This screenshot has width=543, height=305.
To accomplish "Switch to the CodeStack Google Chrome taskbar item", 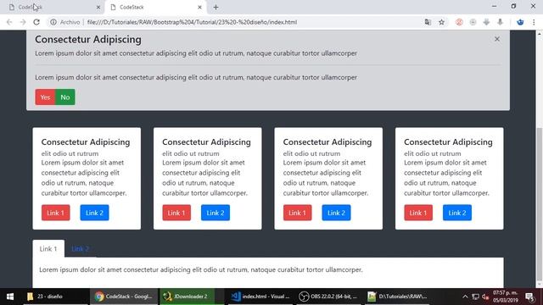I will (x=124, y=297).
